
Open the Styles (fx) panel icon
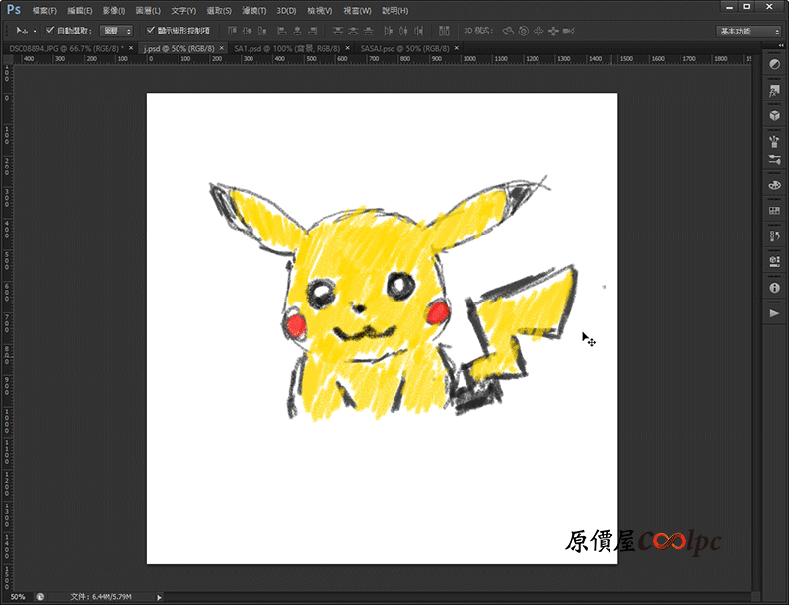(774, 90)
